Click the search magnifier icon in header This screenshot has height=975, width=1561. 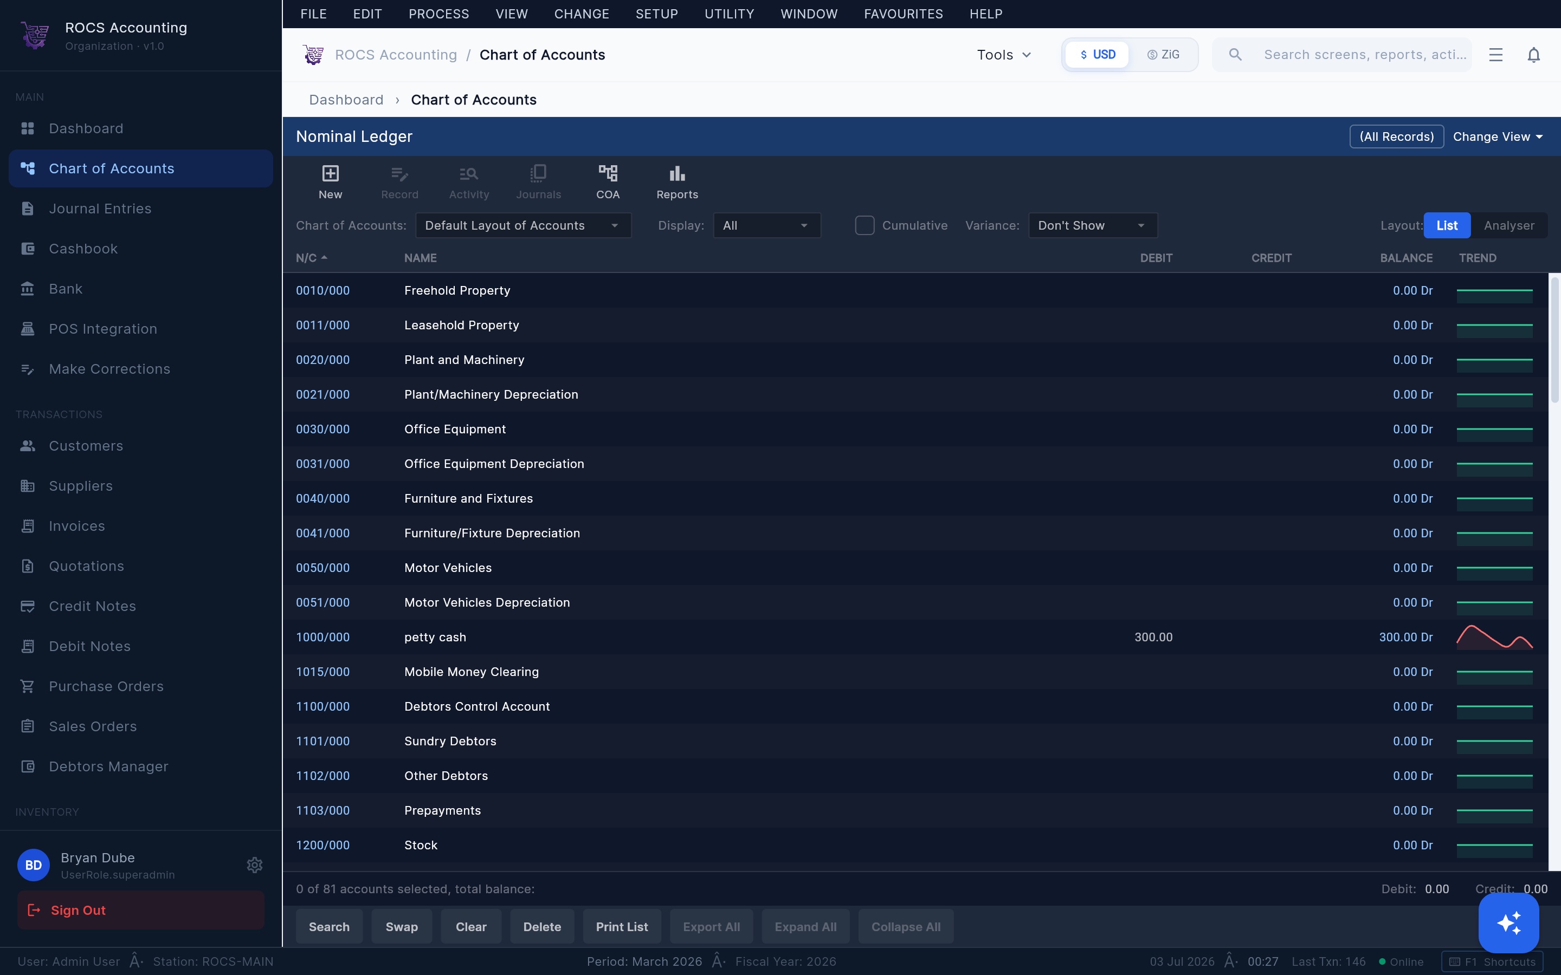(1235, 55)
